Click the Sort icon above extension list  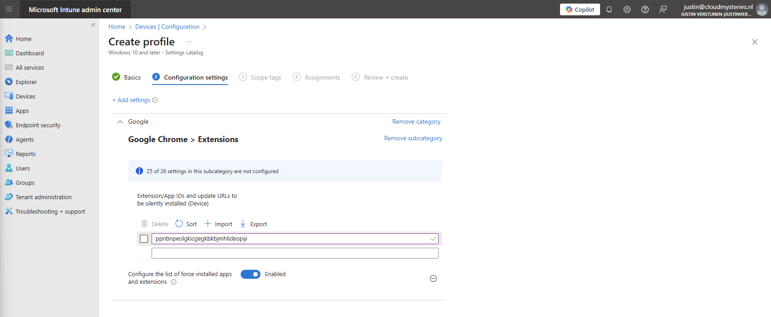[x=179, y=224]
